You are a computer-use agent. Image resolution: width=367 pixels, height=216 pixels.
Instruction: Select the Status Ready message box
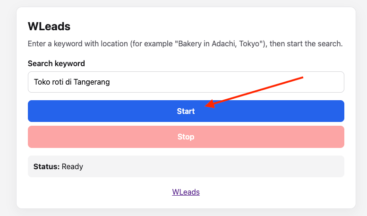point(186,166)
